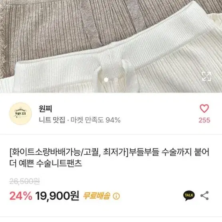
Task: Open info icon beside 무료배송
Action: pyautogui.click(x=116, y=196)
